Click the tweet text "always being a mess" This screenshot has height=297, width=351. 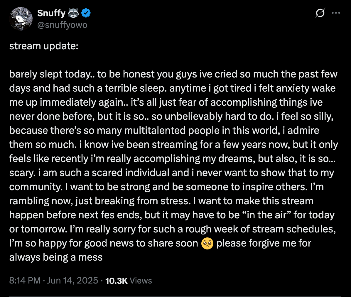pos(56,257)
